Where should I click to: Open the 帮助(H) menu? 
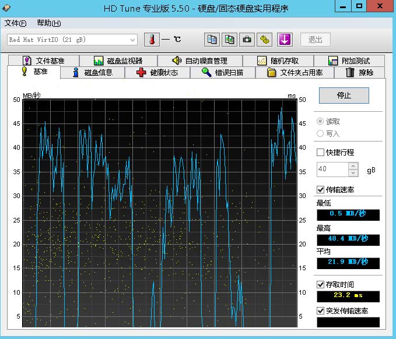click(x=49, y=23)
